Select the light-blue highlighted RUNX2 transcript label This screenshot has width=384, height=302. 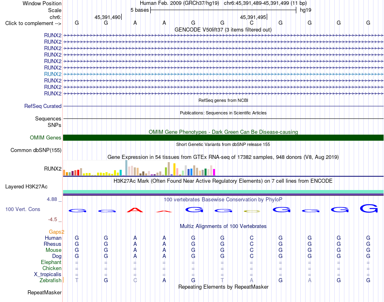53,74
